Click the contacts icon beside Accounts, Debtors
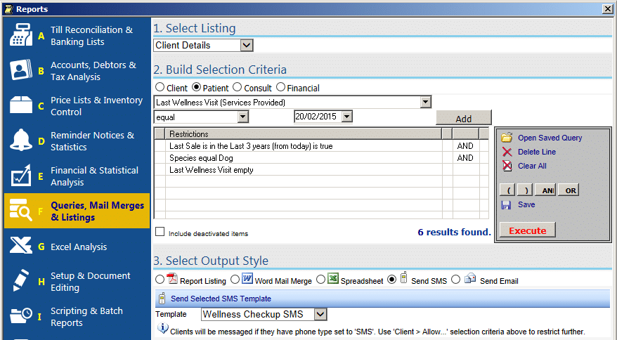The width and height of the screenshot is (617, 340). (x=20, y=70)
